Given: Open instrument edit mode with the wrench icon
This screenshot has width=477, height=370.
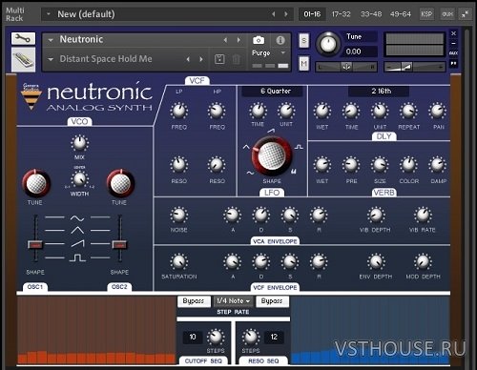Looking at the screenshot, I should click(23, 39).
